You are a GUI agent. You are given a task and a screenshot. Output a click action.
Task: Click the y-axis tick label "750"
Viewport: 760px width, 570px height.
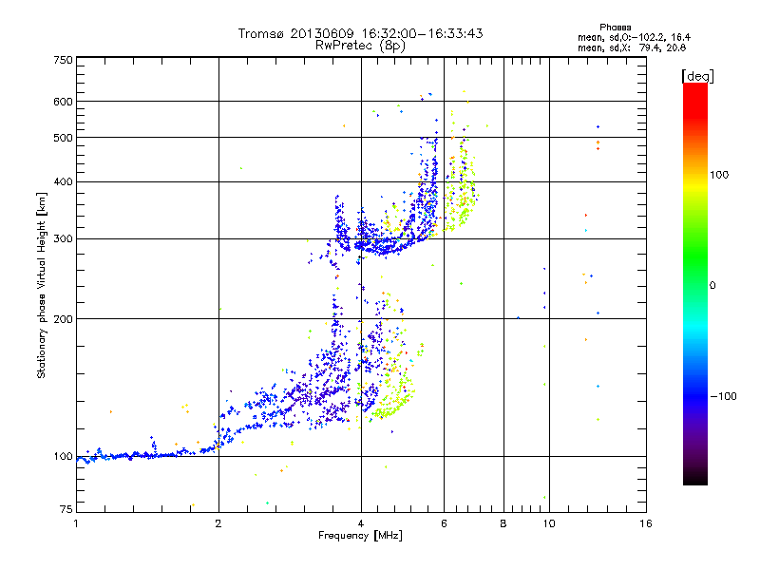tap(63, 60)
